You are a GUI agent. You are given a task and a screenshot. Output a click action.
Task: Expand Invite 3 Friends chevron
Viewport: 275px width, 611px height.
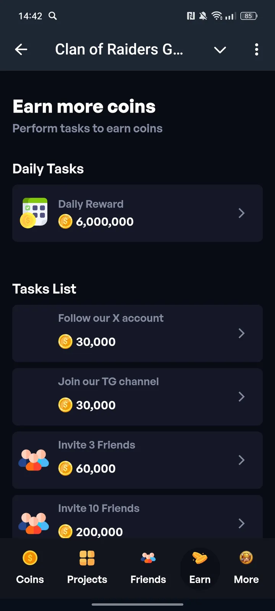(x=241, y=460)
